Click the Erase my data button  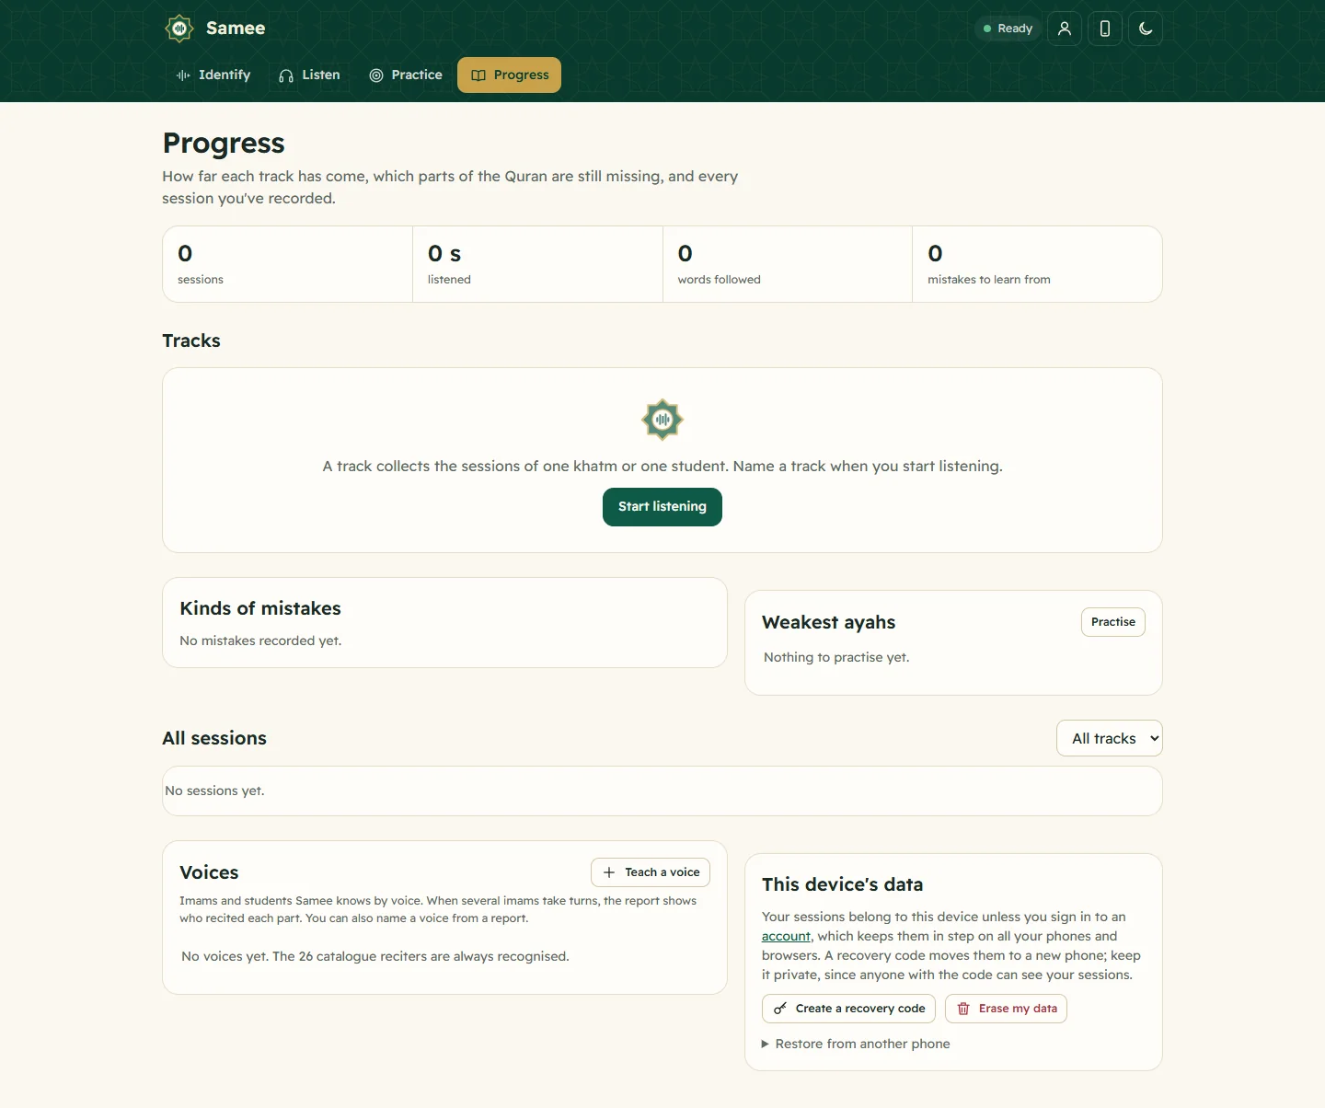[1007, 1009]
